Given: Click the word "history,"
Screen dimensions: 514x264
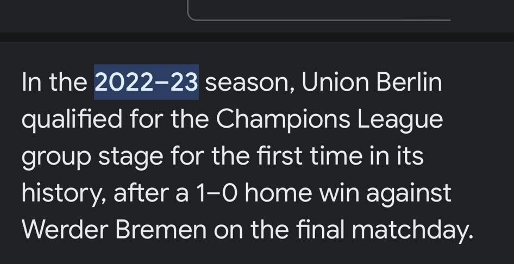Looking at the screenshot, I should pos(64,193).
